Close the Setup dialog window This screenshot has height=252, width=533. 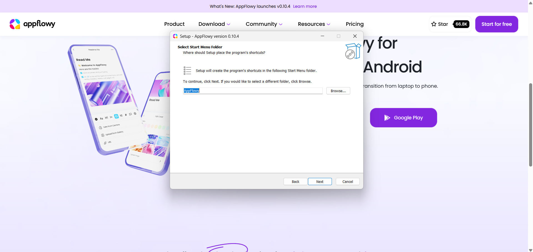pyautogui.click(x=355, y=36)
